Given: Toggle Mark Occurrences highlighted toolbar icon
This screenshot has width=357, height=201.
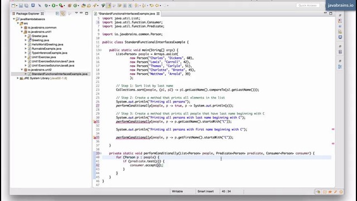Looking at the screenshot, I should [109, 6].
